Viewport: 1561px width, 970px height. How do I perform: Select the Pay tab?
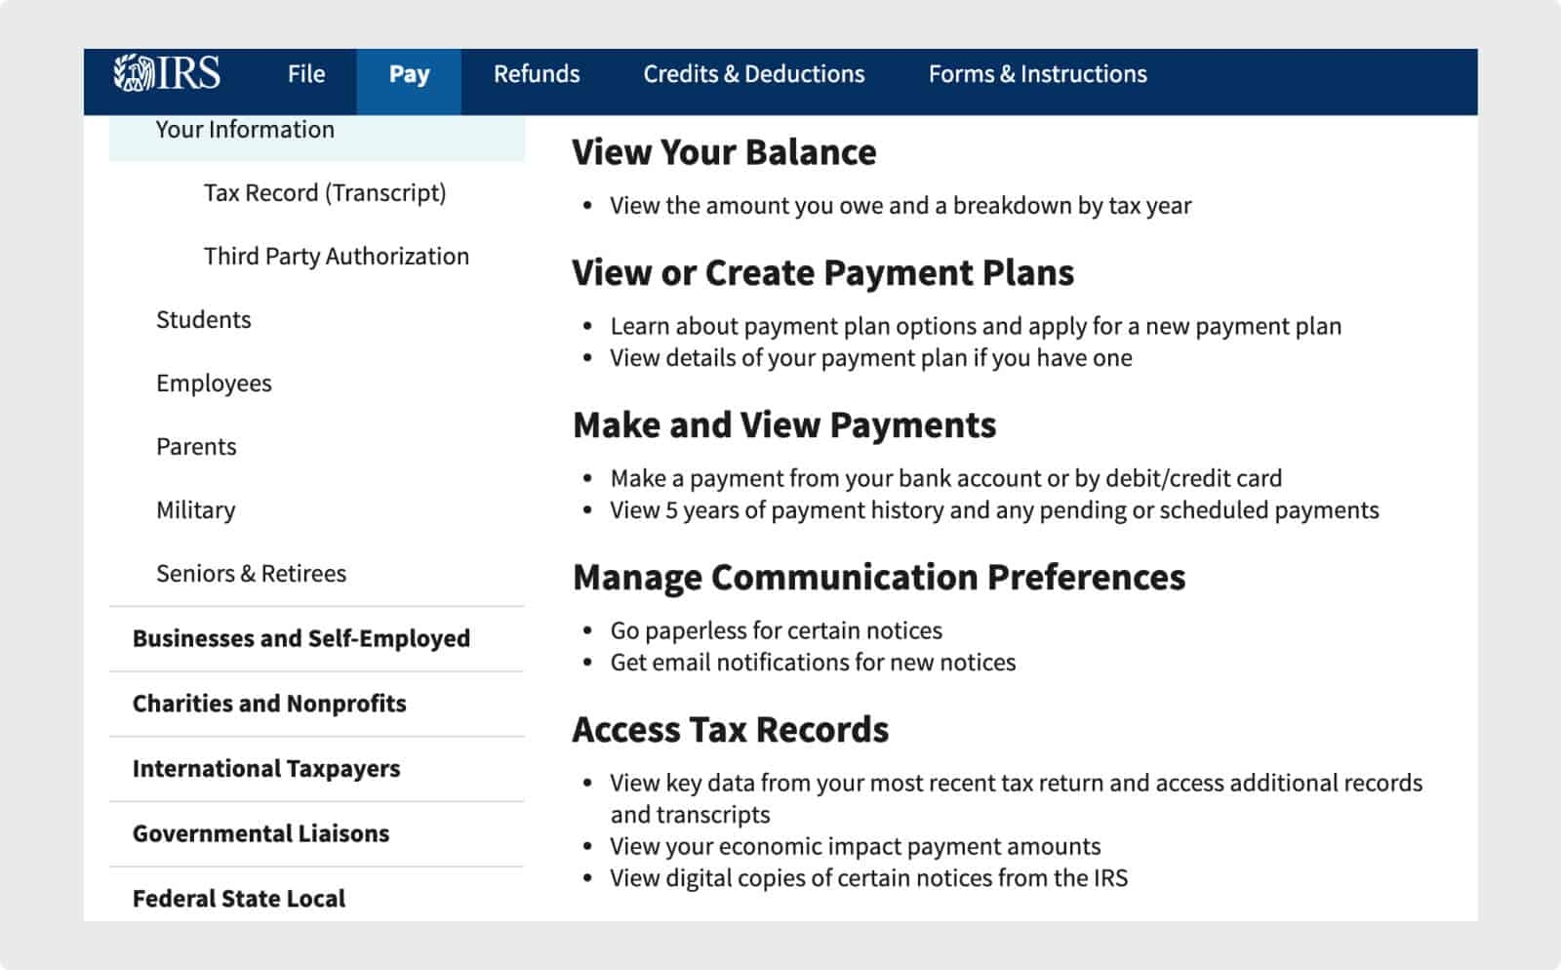tap(409, 81)
